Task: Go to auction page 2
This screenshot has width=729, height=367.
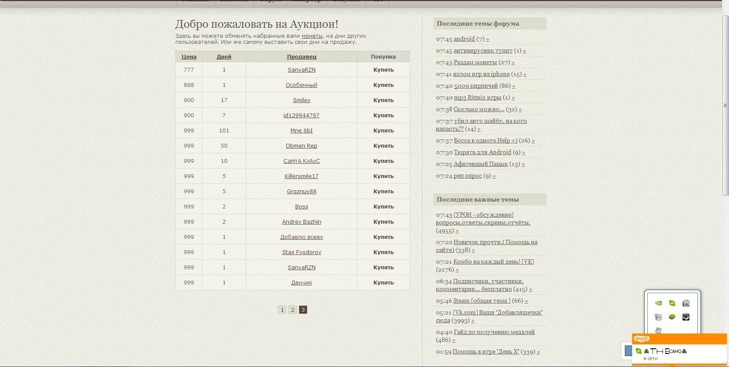Action: pyautogui.click(x=293, y=310)
